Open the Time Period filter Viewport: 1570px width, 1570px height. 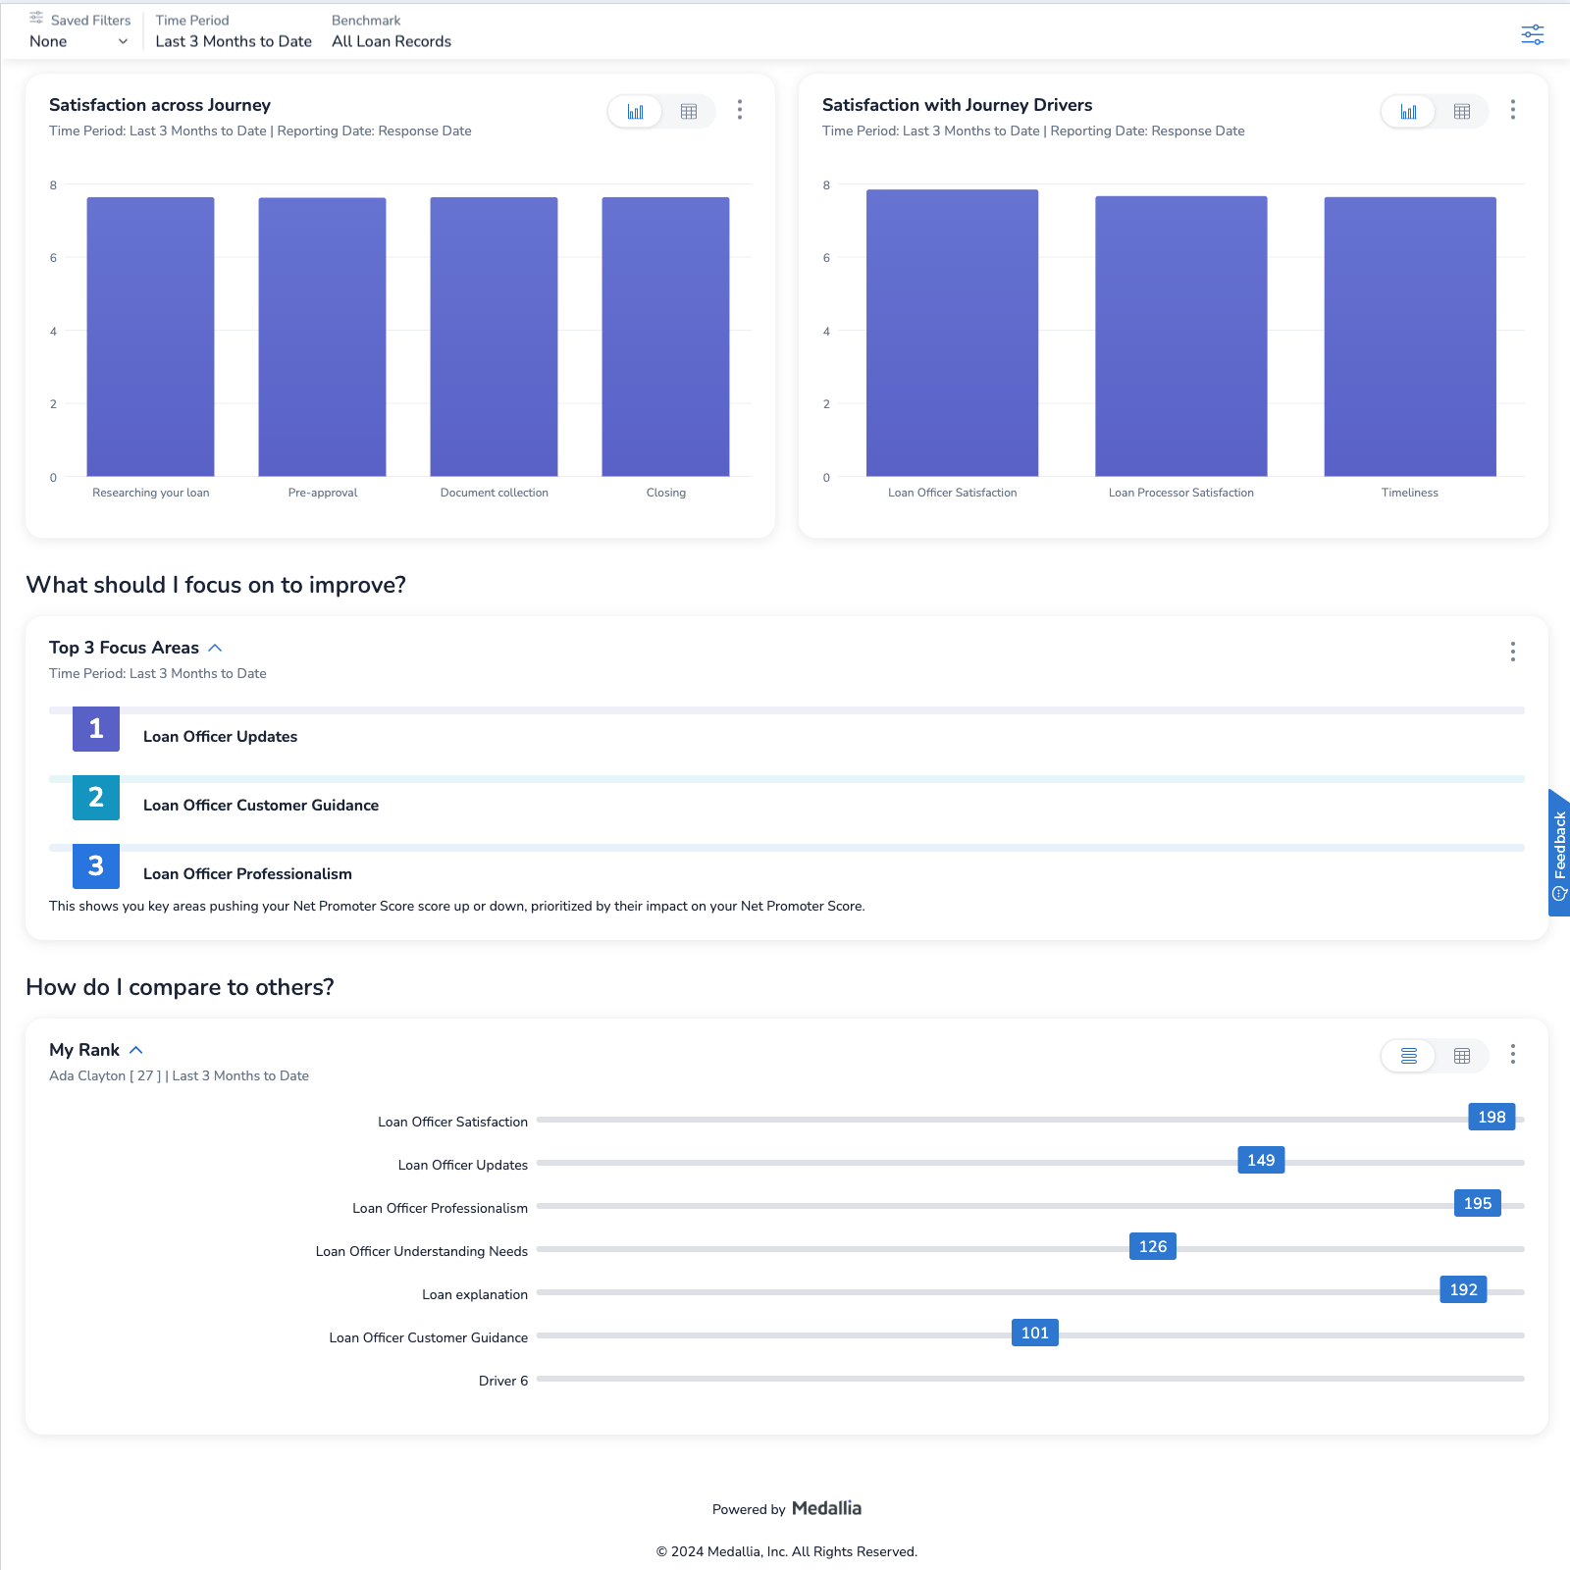[234, 41]
